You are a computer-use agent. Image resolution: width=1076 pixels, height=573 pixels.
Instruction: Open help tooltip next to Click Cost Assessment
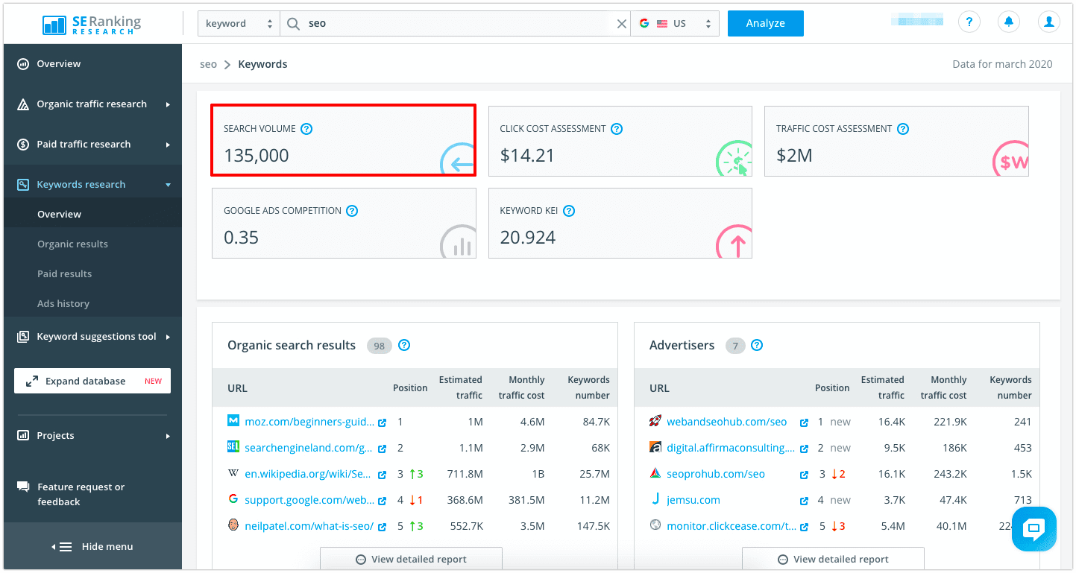[x=617, y=129]
